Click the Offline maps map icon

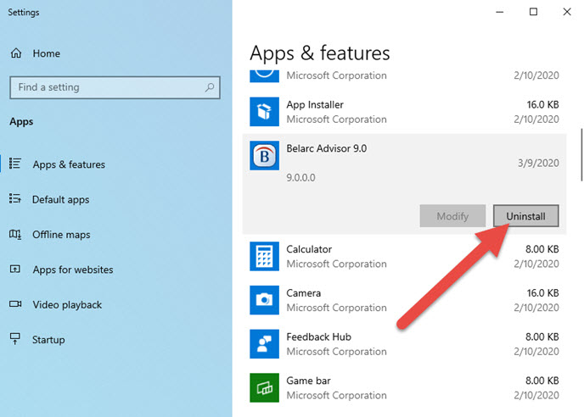coord(15,234)
